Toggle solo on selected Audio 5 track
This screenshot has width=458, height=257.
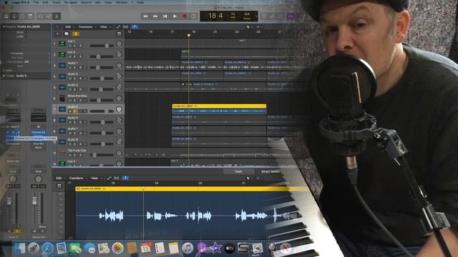tap(74, 111)
